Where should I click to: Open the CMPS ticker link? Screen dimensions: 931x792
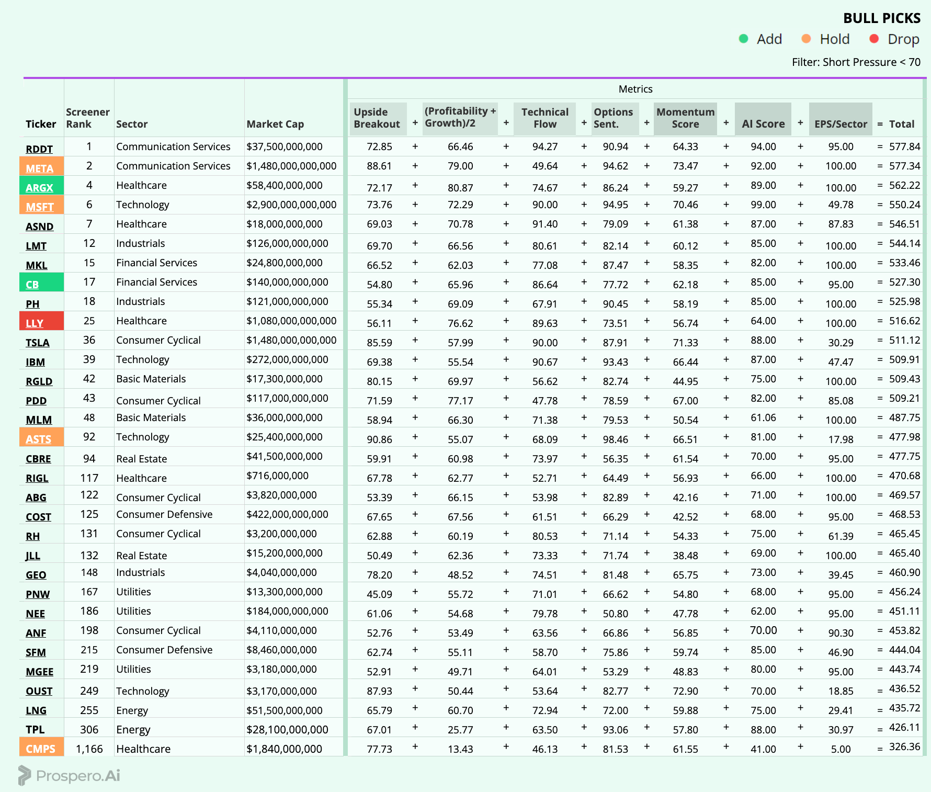point(40,749)
